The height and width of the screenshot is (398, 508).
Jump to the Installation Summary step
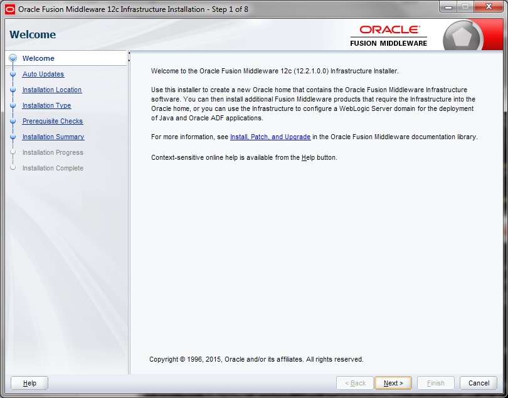coord(53,137)
